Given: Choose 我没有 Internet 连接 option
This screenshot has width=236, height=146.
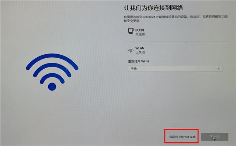Looking at the screenshot, I should 182,137.
